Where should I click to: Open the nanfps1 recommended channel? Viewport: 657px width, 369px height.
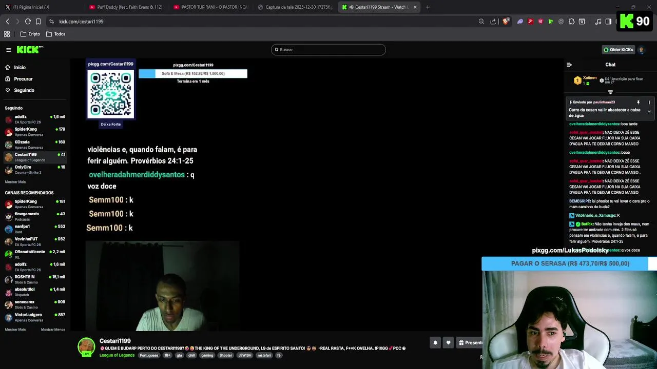(x=35, y=229)
